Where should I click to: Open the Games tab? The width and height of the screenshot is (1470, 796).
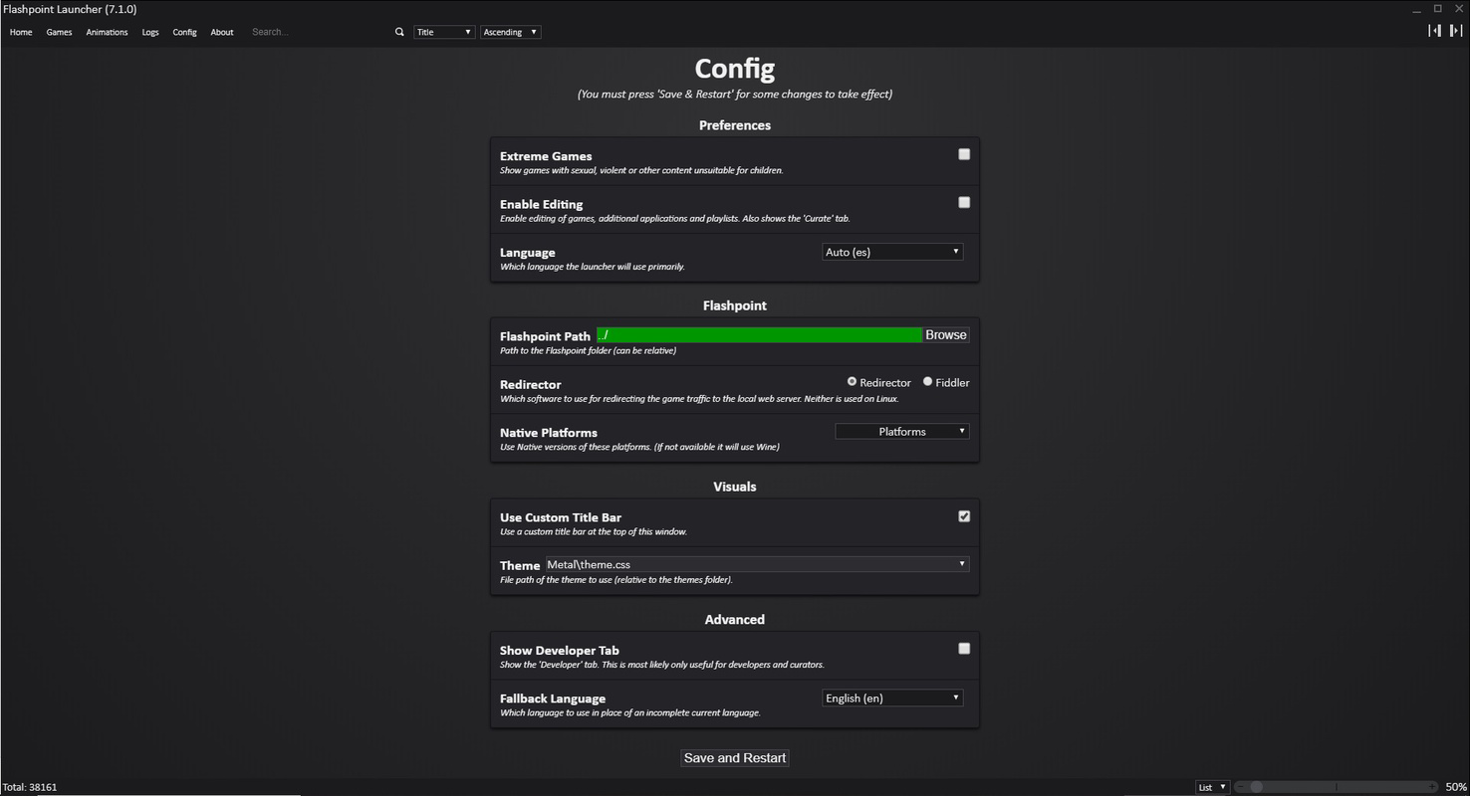point(59,32)
